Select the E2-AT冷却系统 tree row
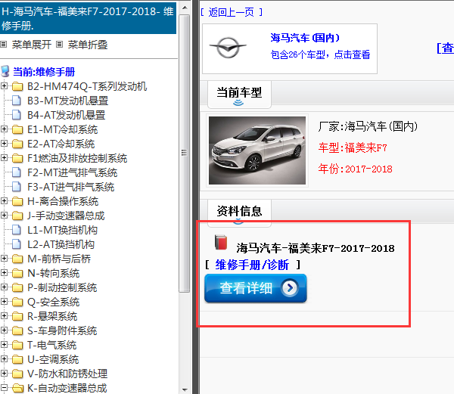Image resolution: width=454 pixels, height=394 pixels. coord(61,144)
